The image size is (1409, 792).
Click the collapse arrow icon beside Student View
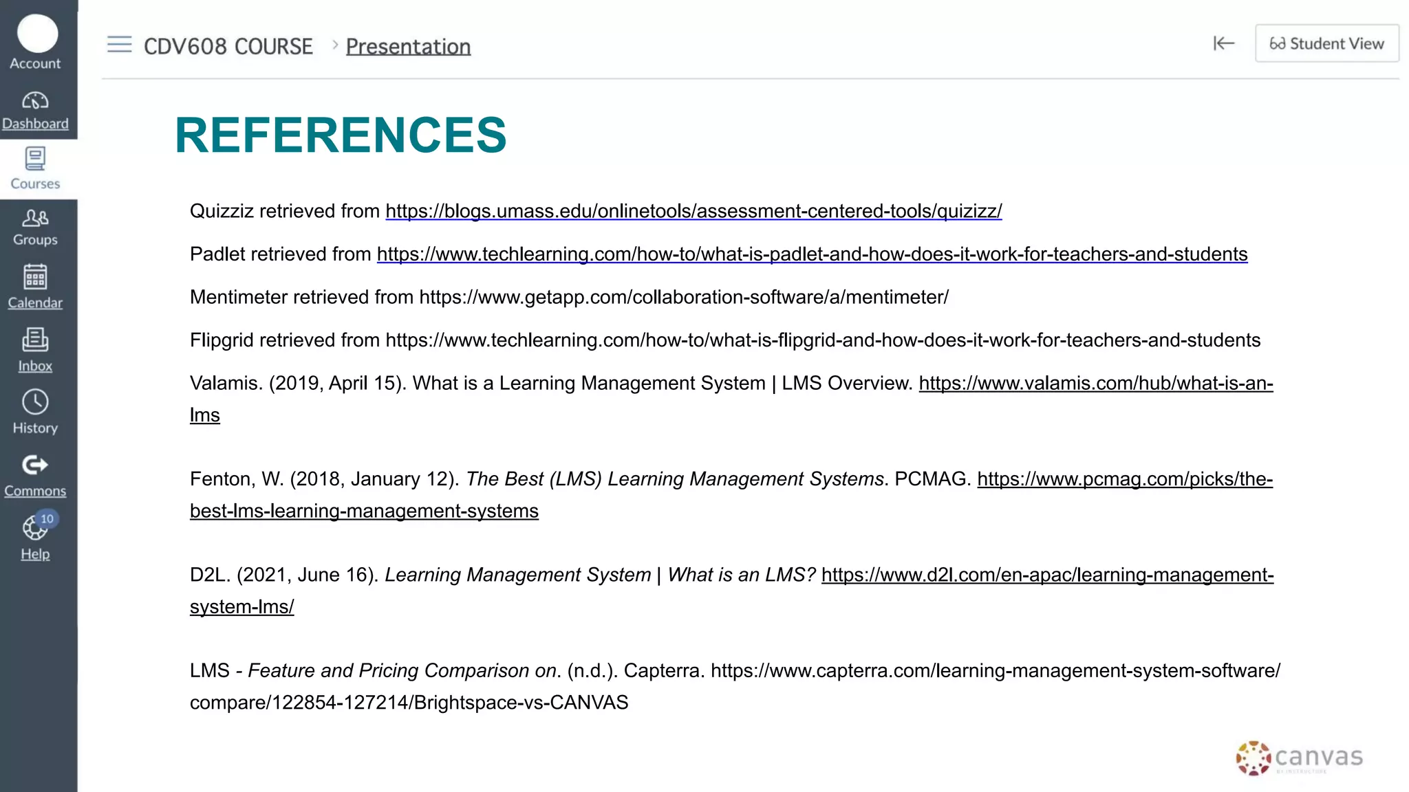[1224, 43]
